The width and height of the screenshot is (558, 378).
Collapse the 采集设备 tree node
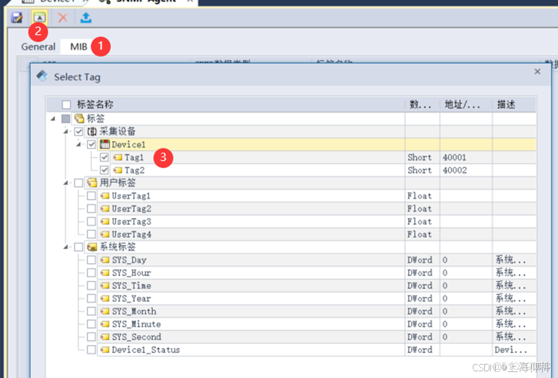tap(66, 132)
